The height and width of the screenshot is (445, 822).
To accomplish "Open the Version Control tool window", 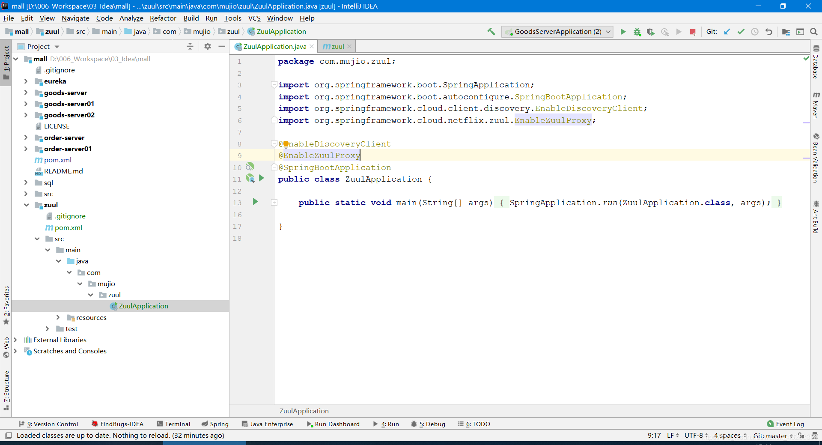I will pyautogui.click(x=48, y=424).
